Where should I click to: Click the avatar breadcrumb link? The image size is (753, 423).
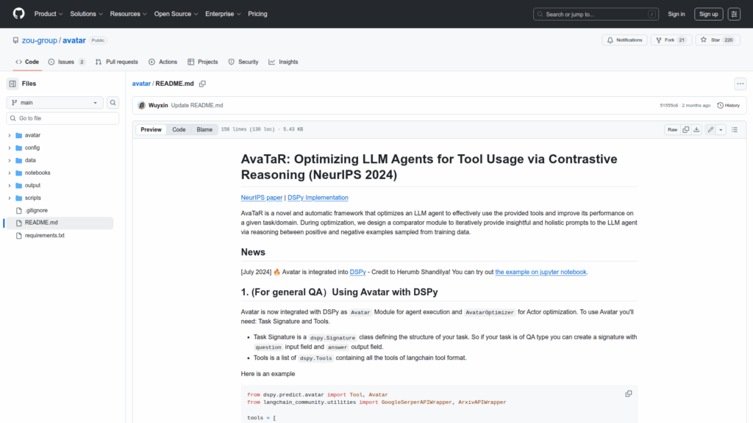click(x=141, y=84)
